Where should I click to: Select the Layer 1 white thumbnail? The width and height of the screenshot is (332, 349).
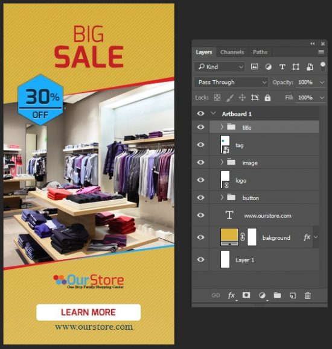225,259
